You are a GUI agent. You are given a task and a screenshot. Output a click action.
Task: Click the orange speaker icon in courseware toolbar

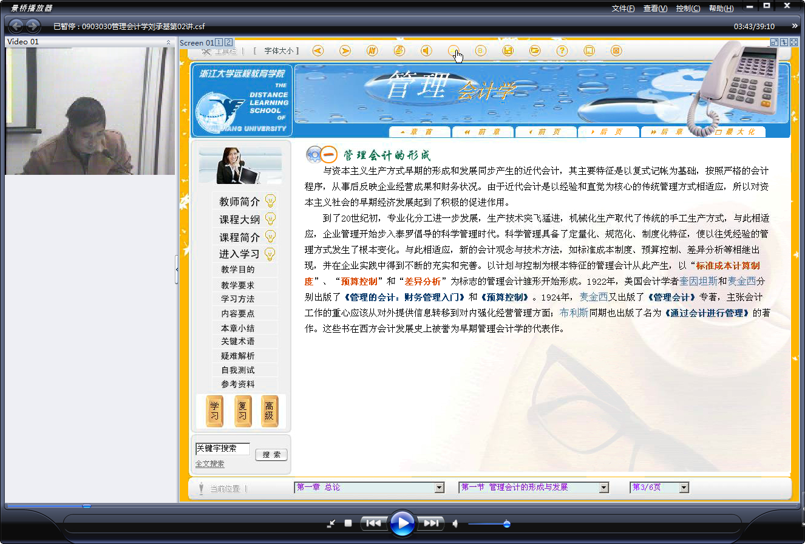click(x=426, y=50)
